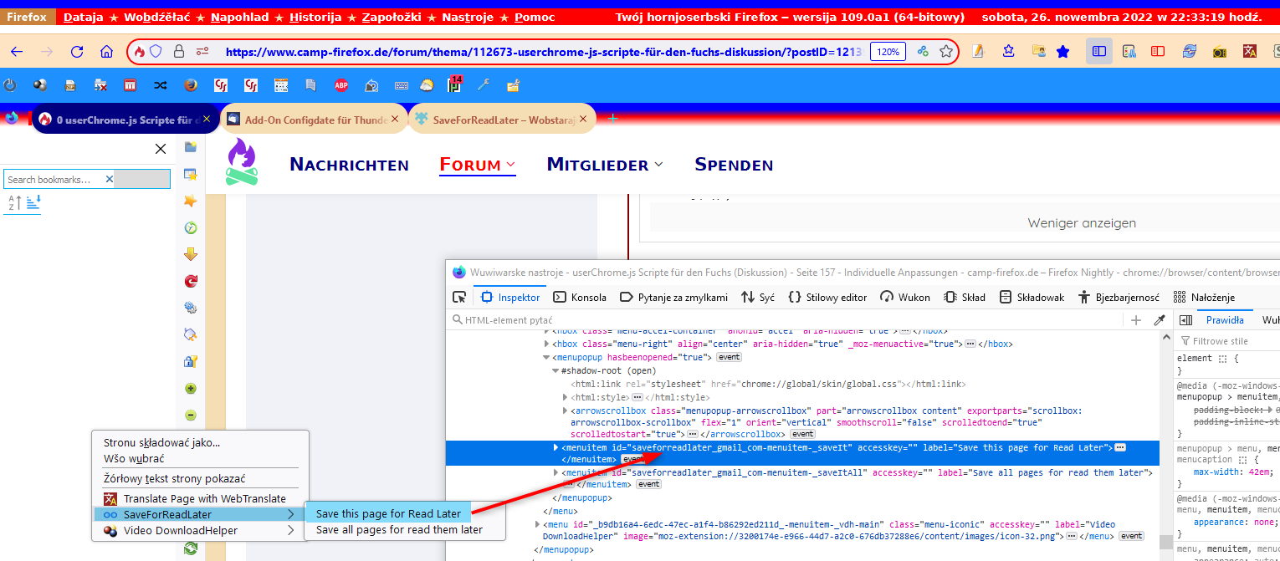Viewport: 1280px width, 561px height.
Task: Click the element picker icon in devtools
Action: click(x=459, y=297)
